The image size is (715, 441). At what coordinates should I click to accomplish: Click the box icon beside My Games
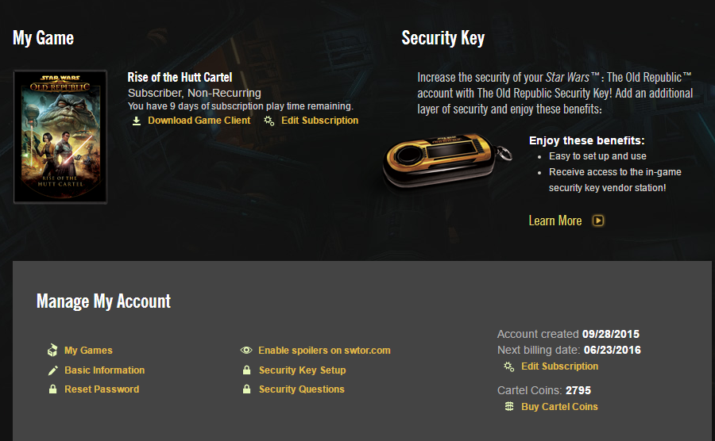(52, 351)
